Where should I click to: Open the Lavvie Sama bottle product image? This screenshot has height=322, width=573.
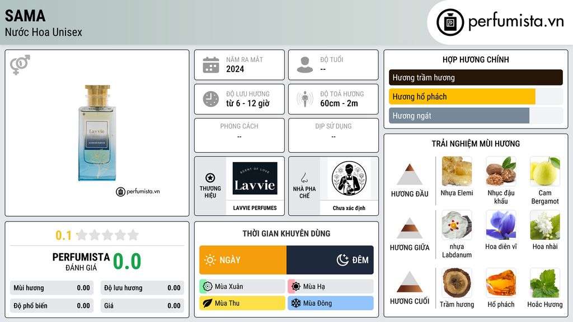point(97,133)
